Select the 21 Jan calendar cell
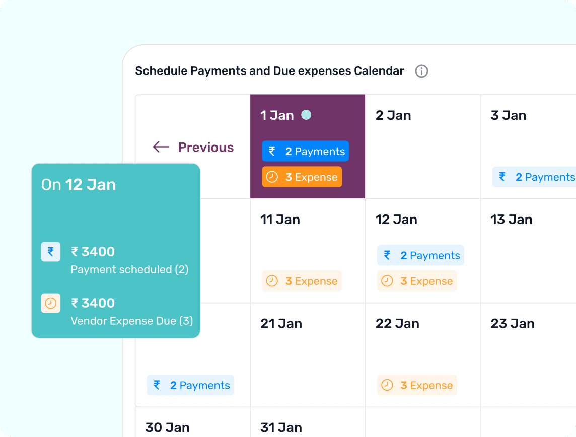The width and height of the screenshot is (576, 437). pos(307,355)
